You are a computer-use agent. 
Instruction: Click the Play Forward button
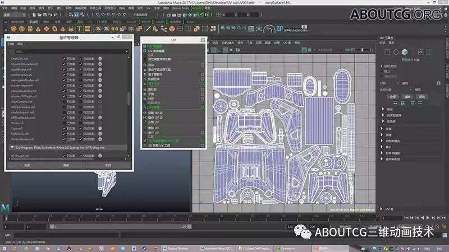click(428, 218)
